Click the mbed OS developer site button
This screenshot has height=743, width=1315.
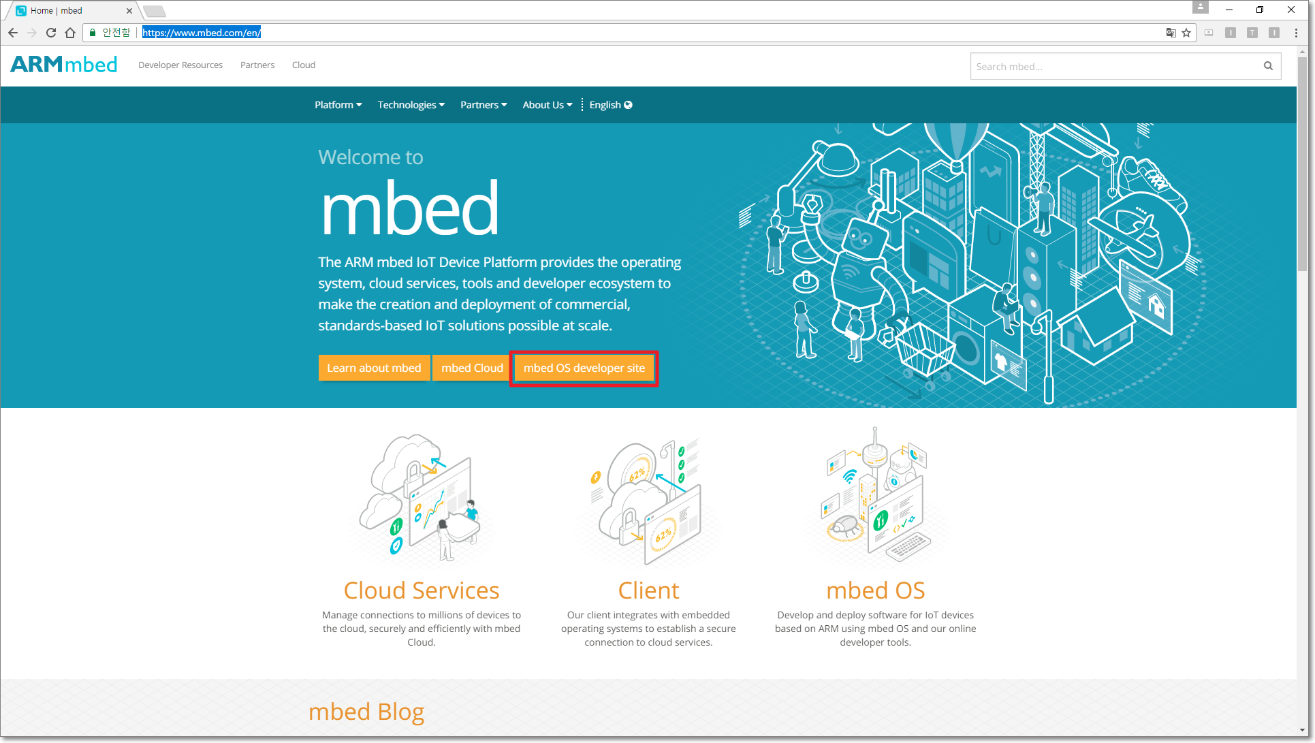click(x=585, y=368)
